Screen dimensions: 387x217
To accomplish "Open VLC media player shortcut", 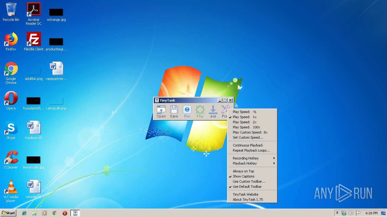I will (11, 191).
